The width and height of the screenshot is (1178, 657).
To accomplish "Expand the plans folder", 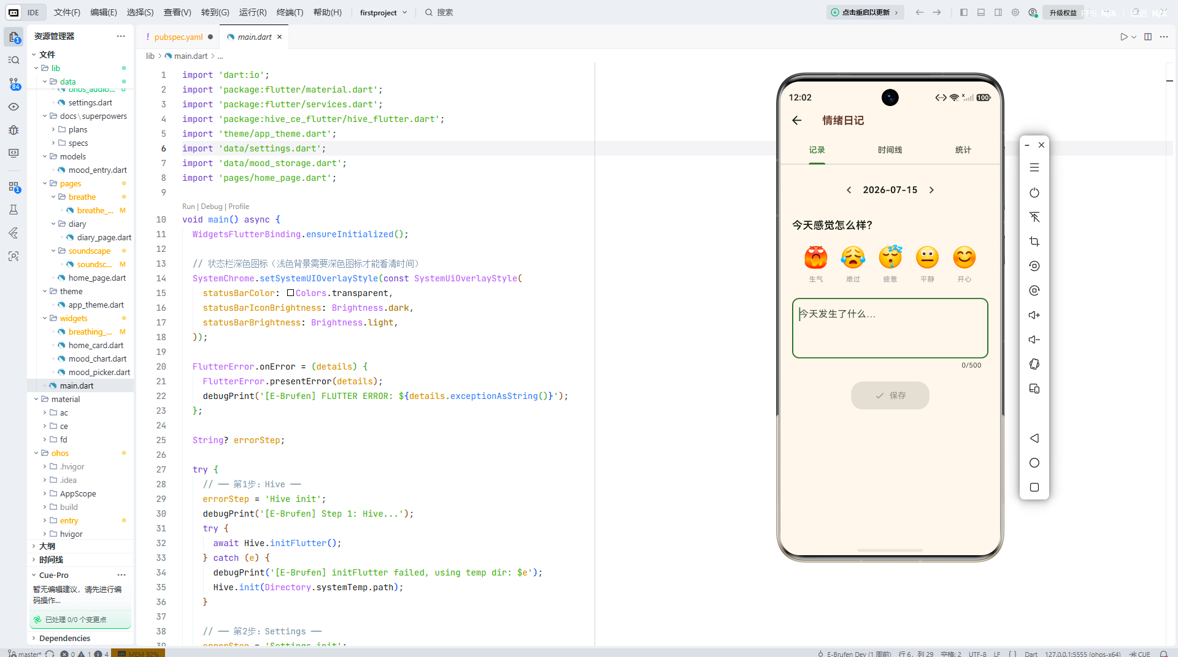I will (53, 129).
